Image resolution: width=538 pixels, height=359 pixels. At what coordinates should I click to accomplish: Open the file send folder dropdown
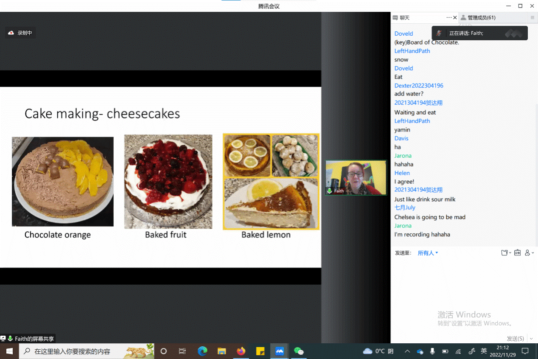click(x=506, y=253)
